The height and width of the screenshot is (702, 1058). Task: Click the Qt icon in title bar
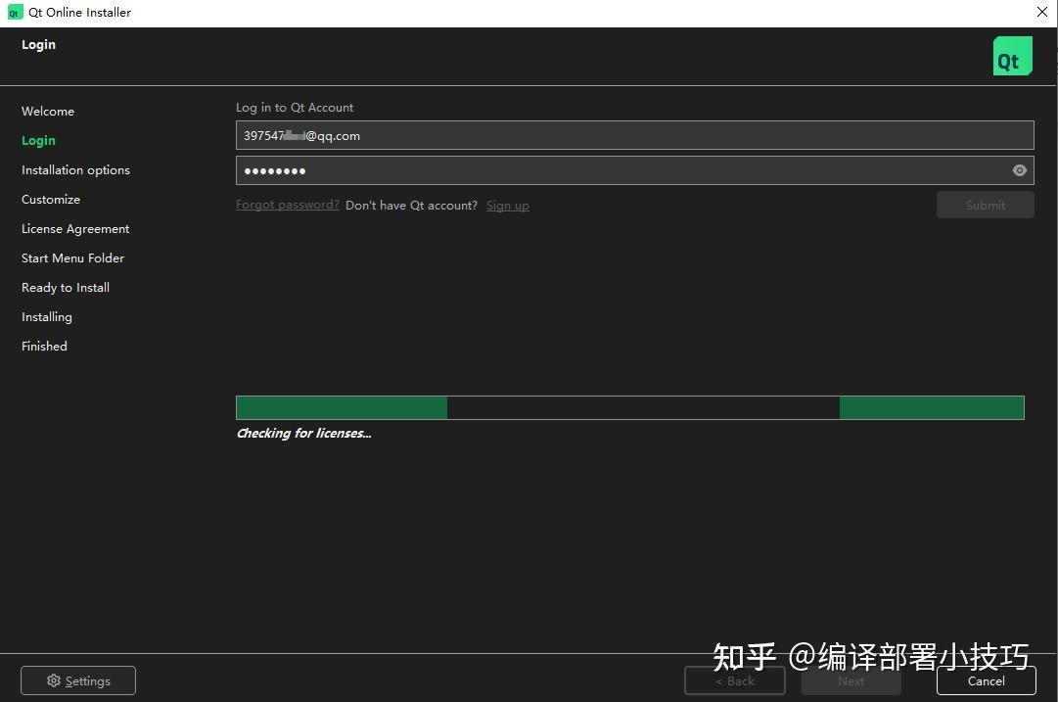[13, 12]
